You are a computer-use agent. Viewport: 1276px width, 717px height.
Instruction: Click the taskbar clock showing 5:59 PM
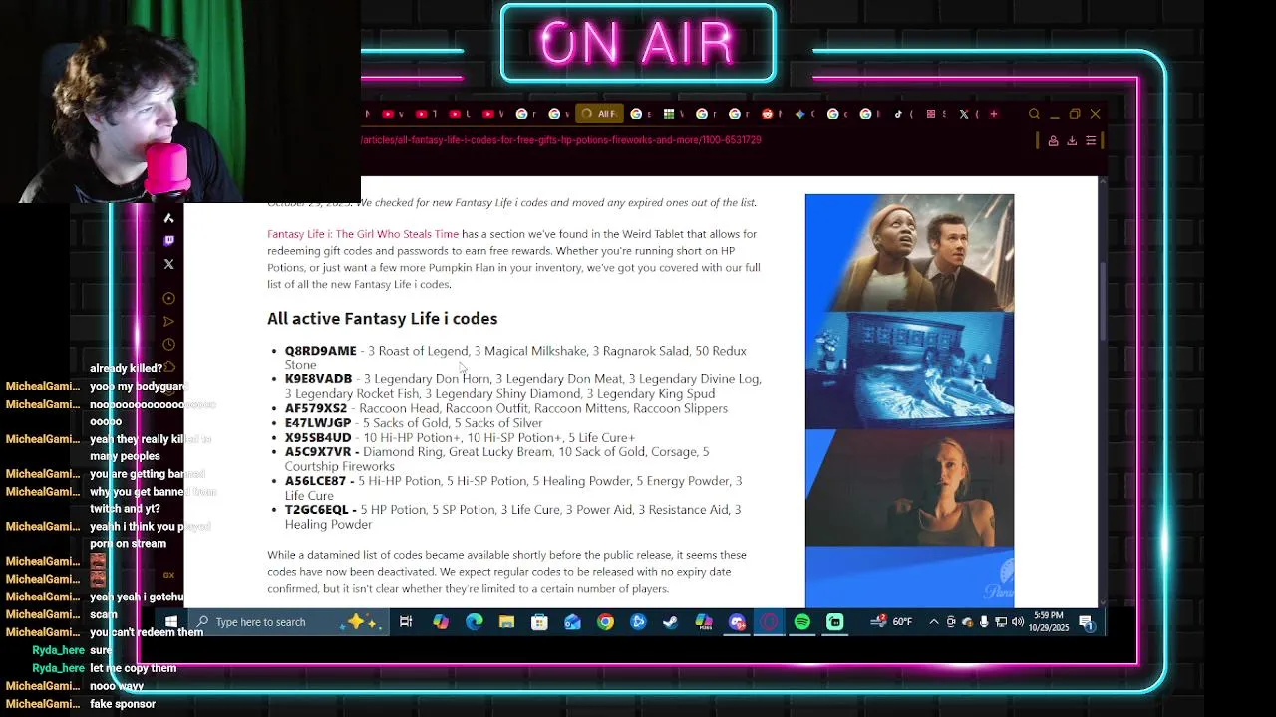(x=1049, y=622)
